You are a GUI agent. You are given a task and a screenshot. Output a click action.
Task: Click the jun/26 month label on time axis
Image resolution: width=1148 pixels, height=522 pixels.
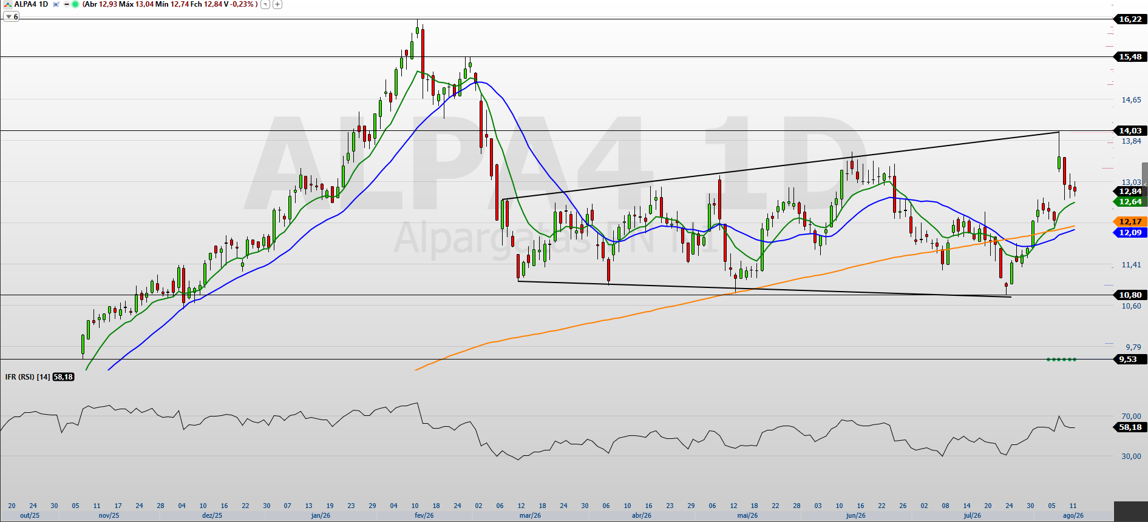click(856, 515)
